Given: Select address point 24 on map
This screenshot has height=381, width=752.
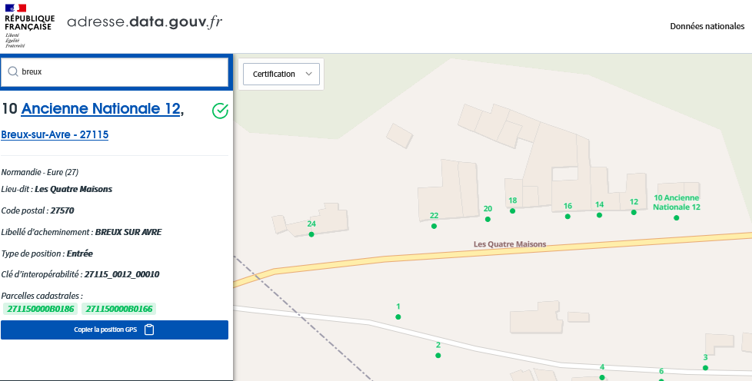Looking at the screenshot, I should tap(311, 234).
